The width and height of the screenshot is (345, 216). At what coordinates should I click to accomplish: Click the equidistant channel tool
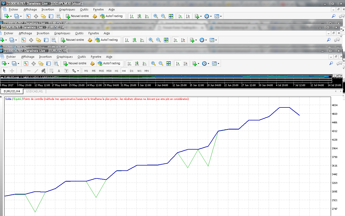pyautogui.click(x=44, y=71)
